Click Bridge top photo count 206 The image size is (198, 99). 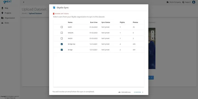(x=134, y=44)
